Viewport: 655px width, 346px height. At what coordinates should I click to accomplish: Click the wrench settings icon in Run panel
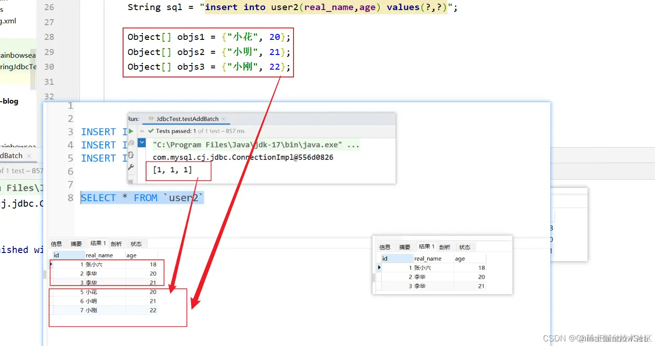click(x=131, y=167)
